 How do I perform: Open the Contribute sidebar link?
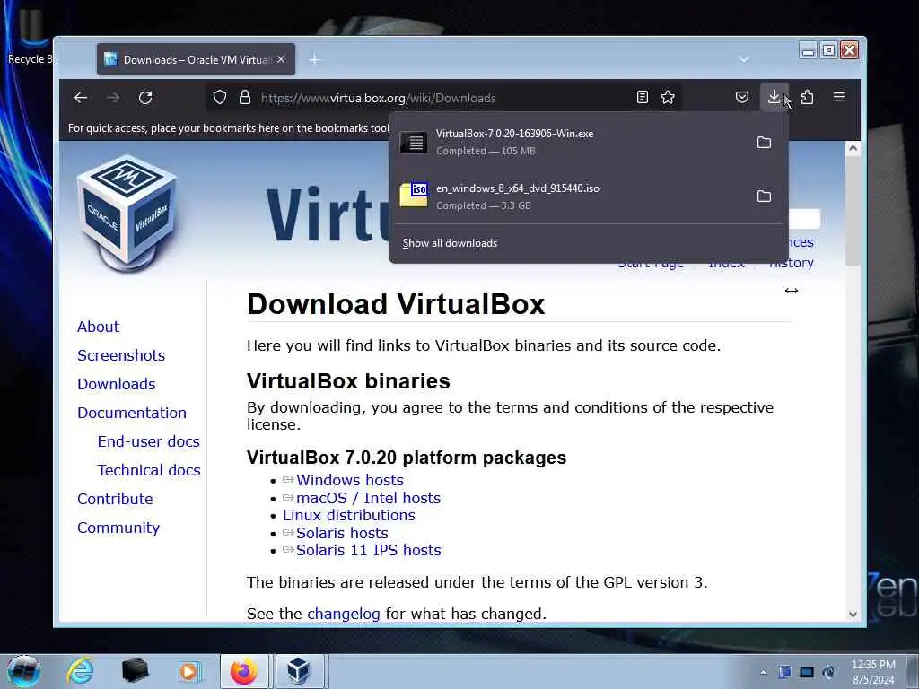click(x=116, y=499)
